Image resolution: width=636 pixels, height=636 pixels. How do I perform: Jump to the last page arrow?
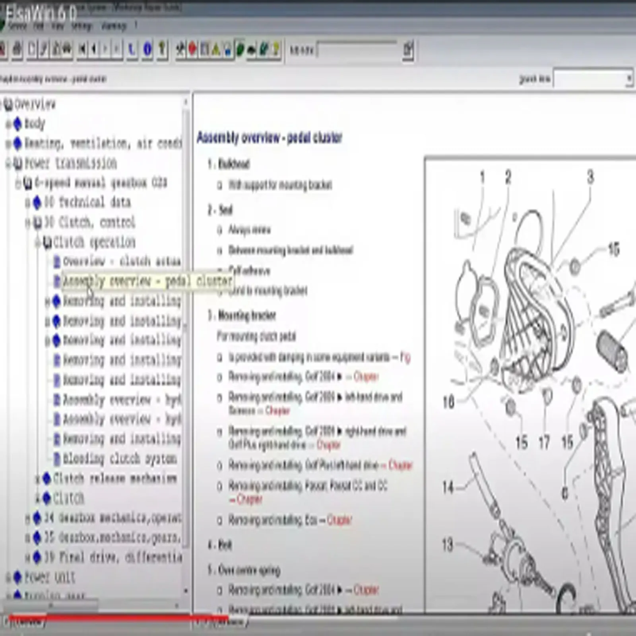pyautogui.click(x=117, y=50)
